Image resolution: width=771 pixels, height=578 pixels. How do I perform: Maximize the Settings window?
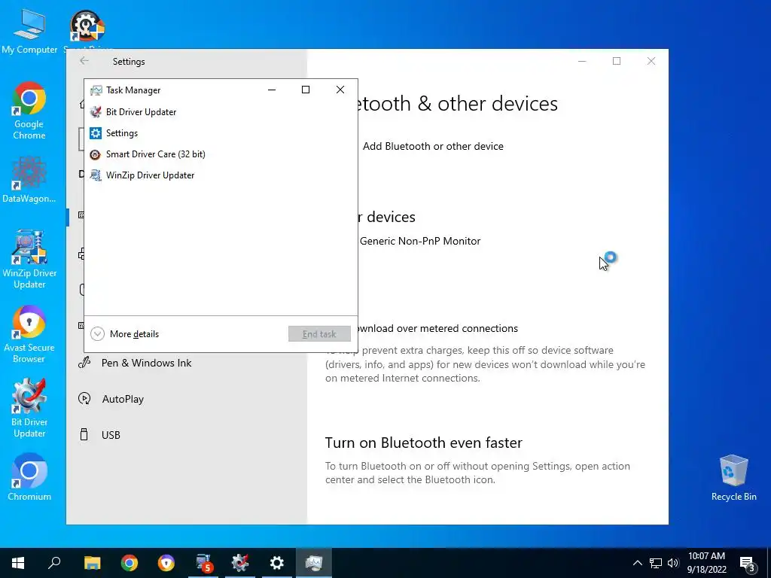click(617, 61)
